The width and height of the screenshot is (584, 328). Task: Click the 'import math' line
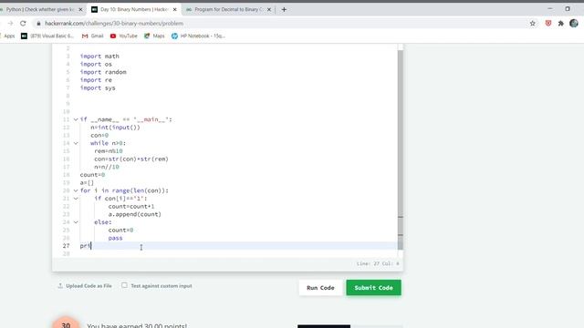(99, 56)
